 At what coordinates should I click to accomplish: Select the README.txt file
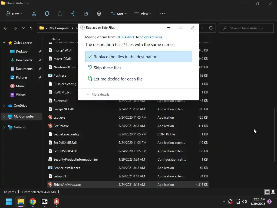[62, 92]
